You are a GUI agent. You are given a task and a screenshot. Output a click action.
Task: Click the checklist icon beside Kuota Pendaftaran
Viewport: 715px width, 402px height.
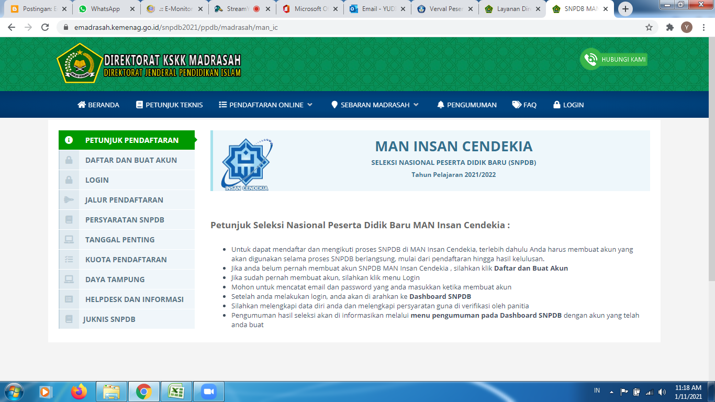point(69,260)
